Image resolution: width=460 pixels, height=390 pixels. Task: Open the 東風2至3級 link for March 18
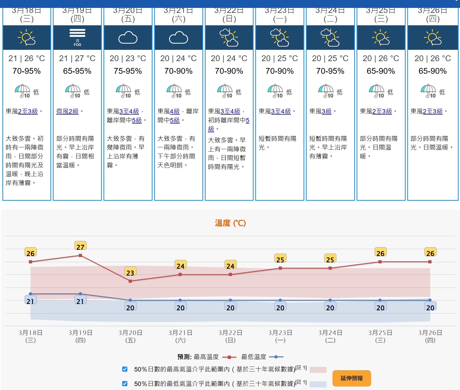coord(28,111)
